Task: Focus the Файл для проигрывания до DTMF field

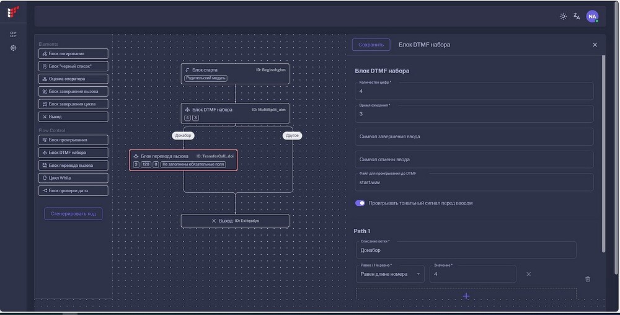Action: [474, 182]
